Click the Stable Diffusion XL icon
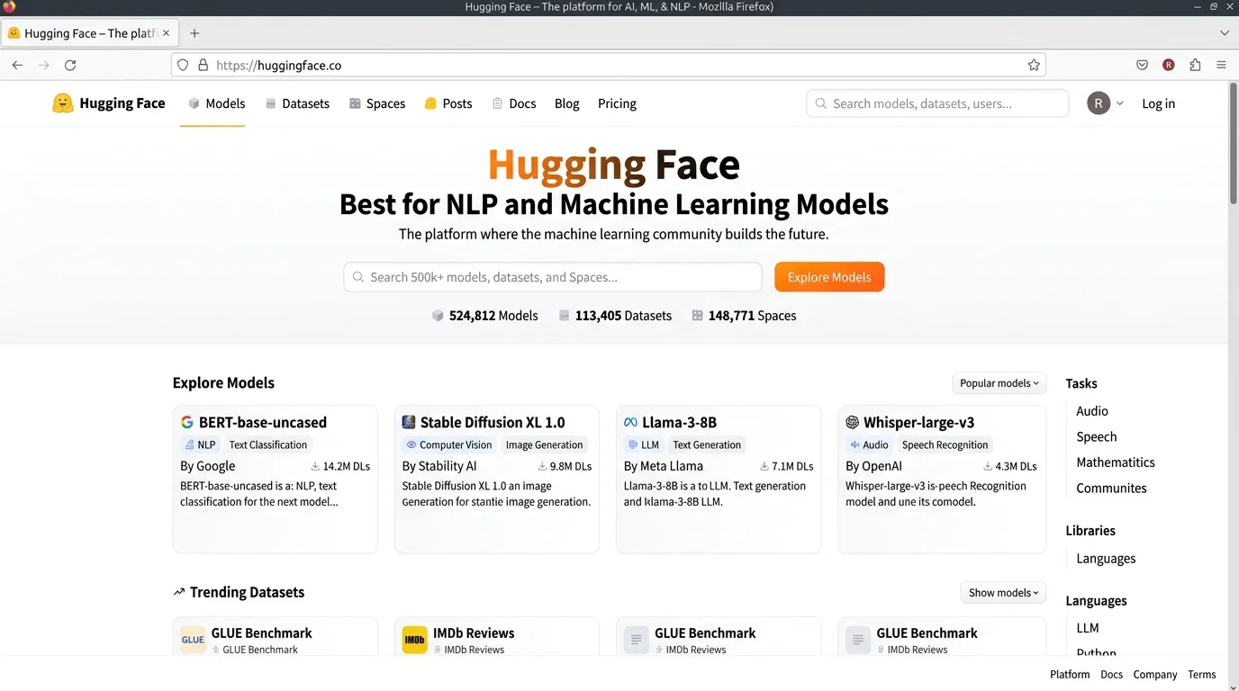Image resolution: width=1239 pixels, height=691 pixels. (x=409, y=422)
